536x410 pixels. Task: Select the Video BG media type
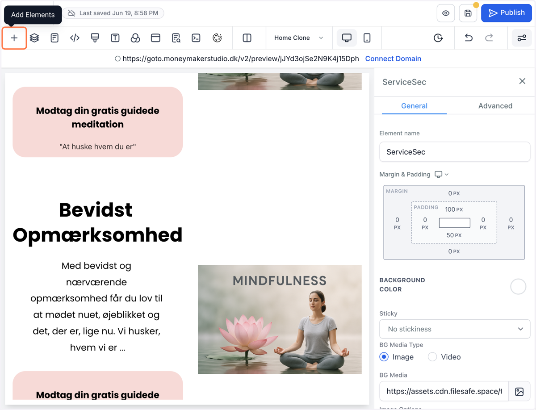click(432, 357)
